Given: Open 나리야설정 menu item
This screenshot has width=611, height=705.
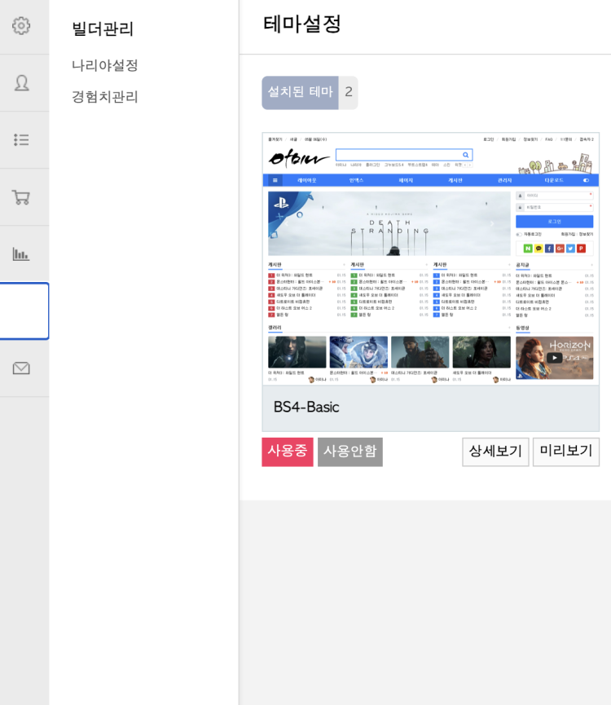Looking at the screenshot, I should (x=105, y=65).
